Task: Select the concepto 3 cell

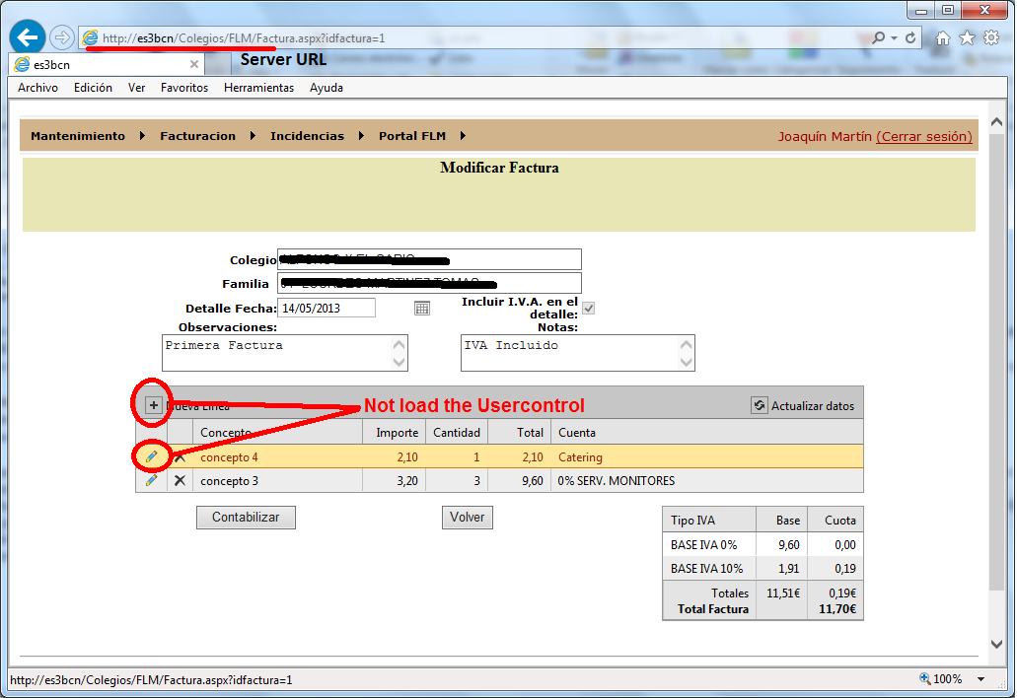Action: [277, 481]
